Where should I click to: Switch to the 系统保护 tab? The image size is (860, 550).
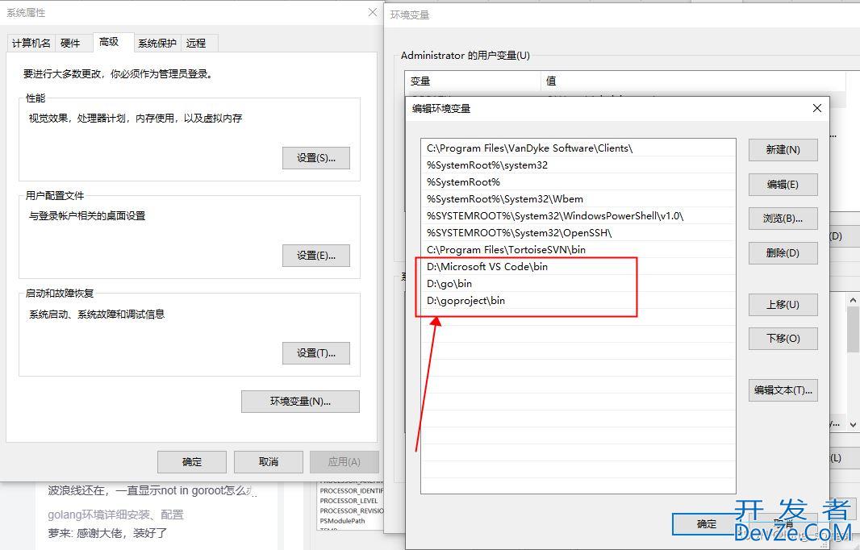(x=157, y=43)
